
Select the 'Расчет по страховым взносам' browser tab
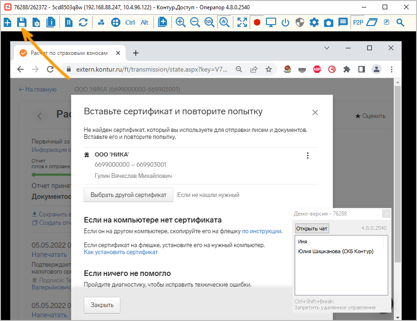coord(69,53)
